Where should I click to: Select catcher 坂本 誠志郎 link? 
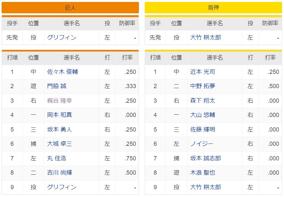tap(205, 158)
